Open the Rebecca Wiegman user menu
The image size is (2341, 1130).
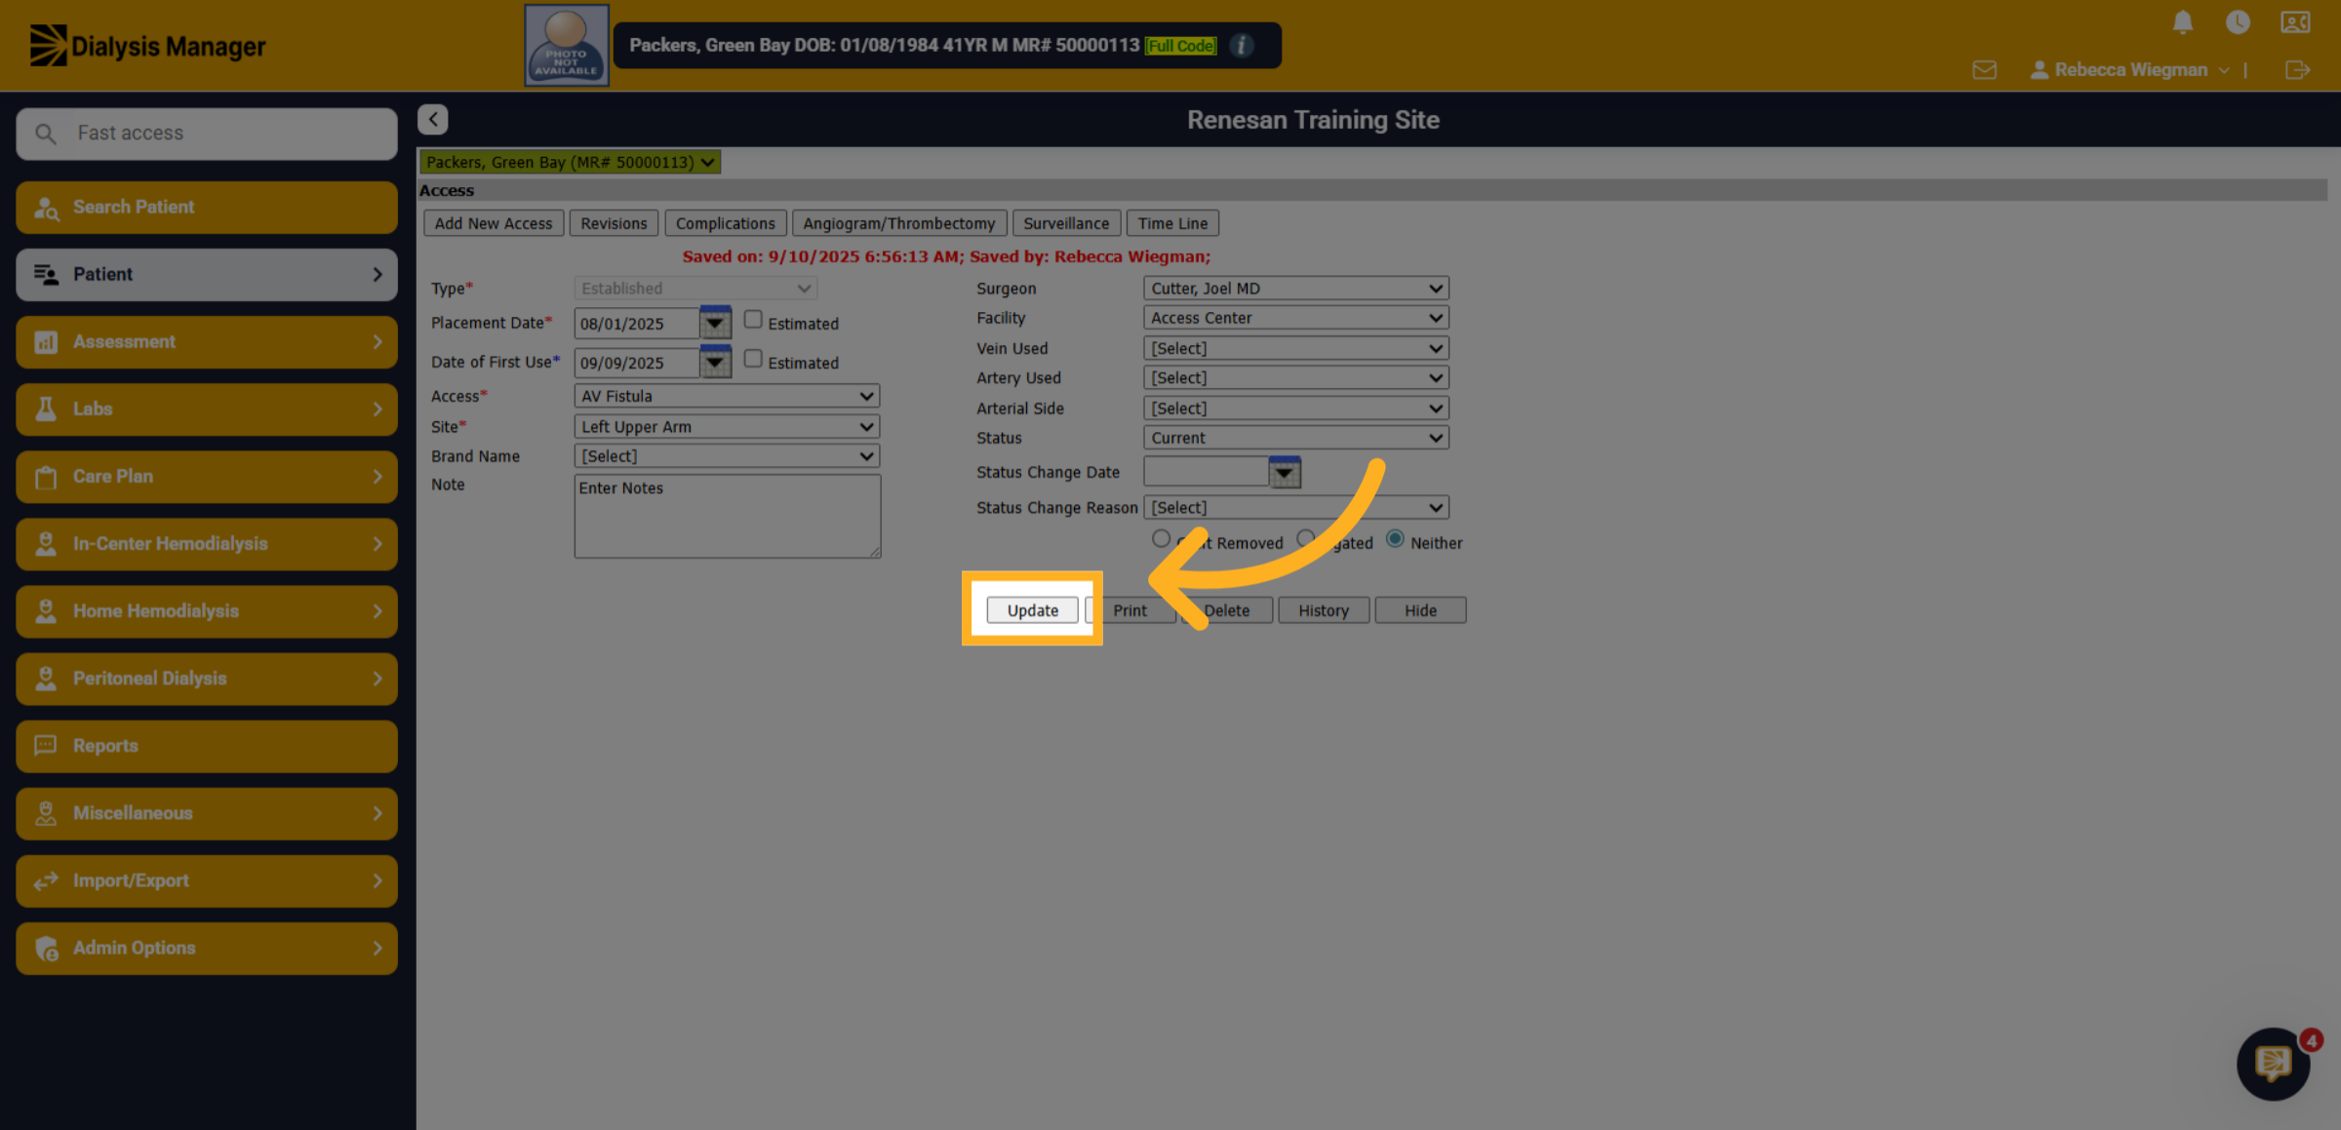[2129, 70]
